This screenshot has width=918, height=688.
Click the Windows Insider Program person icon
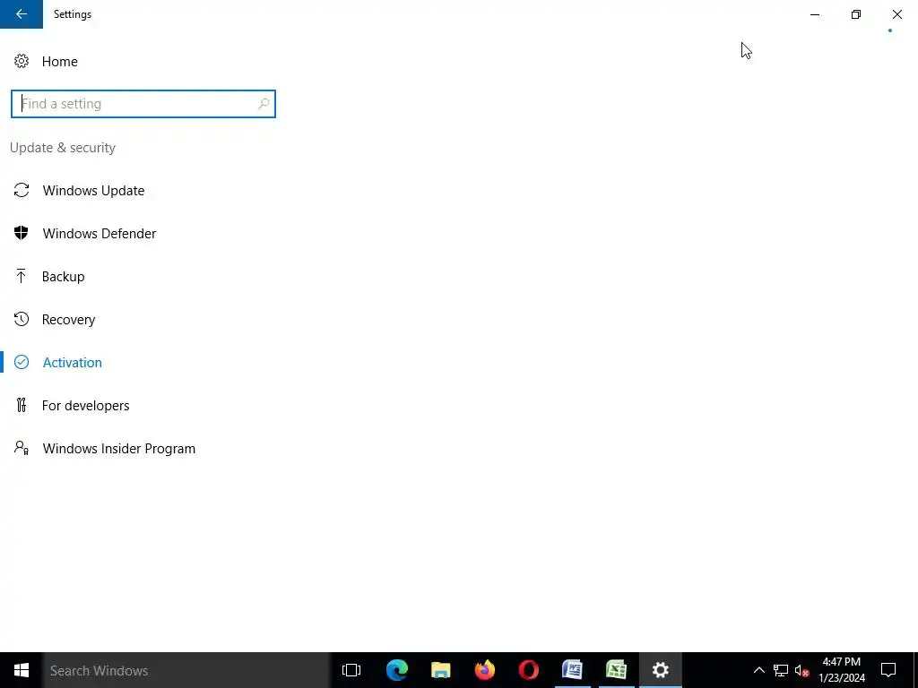tap(22, 448)
